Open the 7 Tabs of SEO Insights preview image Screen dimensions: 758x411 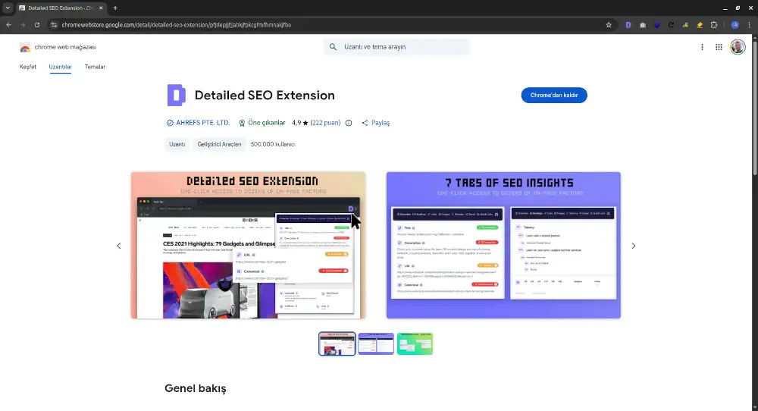coord(503,245)
